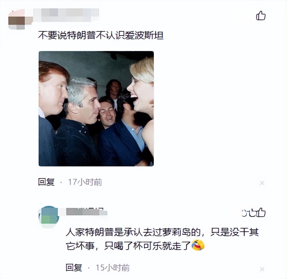Dismiss the top comment with its X icon
The height and width of the screenshot is (279, 287).
point(262,183)
